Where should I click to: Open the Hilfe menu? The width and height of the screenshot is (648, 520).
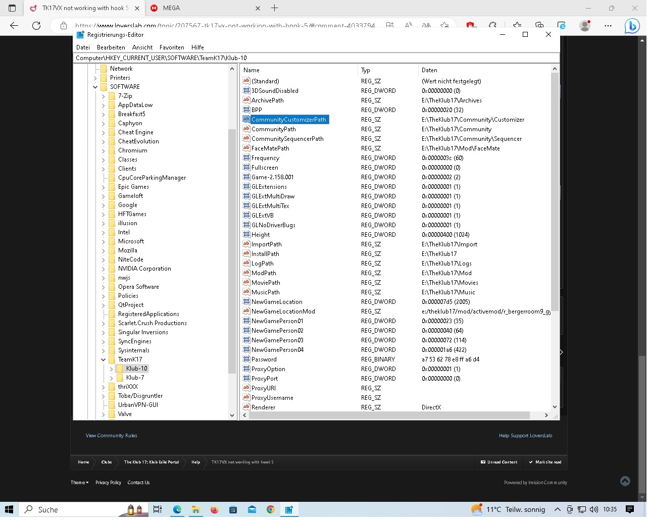[x=197, y=47]
